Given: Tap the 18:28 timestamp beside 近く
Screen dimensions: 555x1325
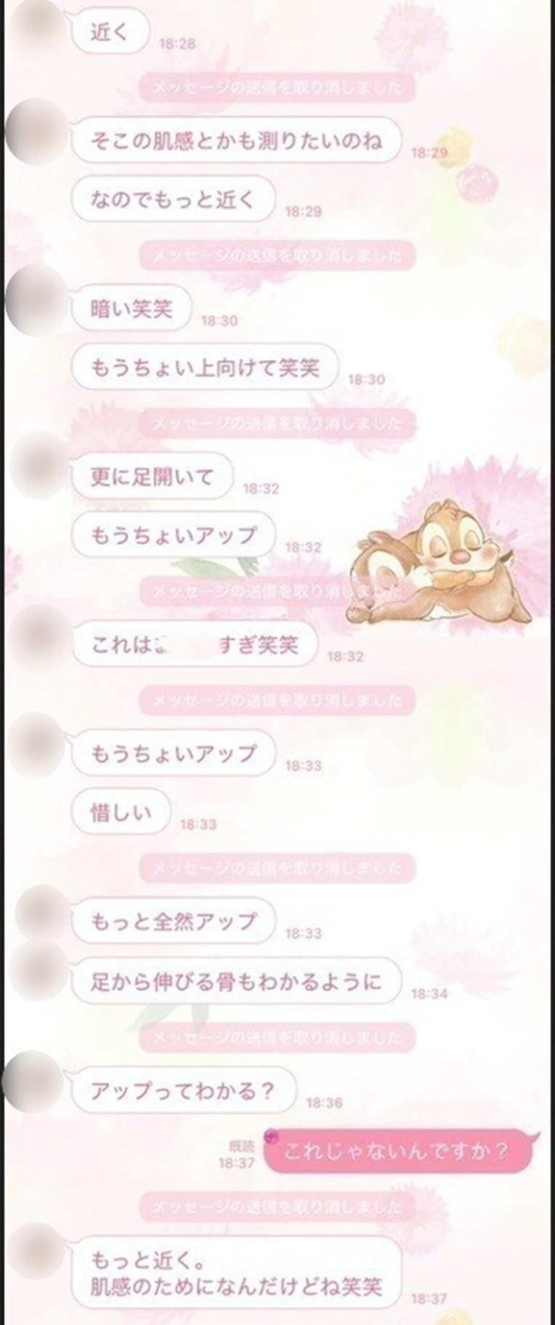Looking at the screenshot, I should coord(177,44).
